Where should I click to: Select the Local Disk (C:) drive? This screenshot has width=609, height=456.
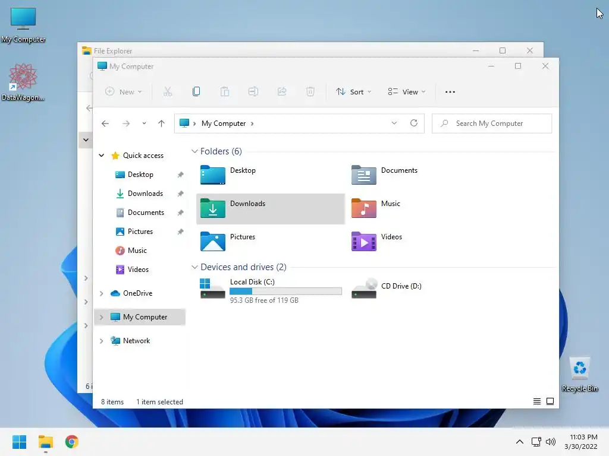pos(271,290)
